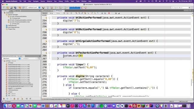Open the Run Project dropdown arrow
Viewport: 194px width, 109px height.
coord(57,8)
